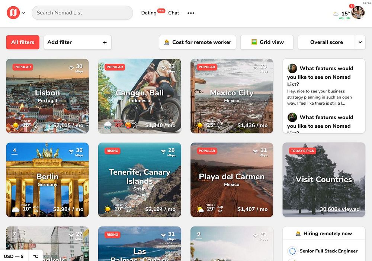The image size is (372, 261).
Task: Click the Hiring remotely now heading
Action: (x=324, y=234)
